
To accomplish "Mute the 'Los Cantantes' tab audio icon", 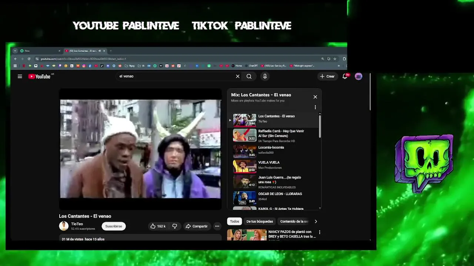I will [99, 51].
